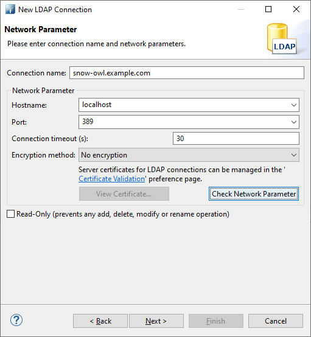Screen dimensions: 311x337
Task: Click the disabled View Certificate button
Action: pyautogui.click(x=124, y=194)
